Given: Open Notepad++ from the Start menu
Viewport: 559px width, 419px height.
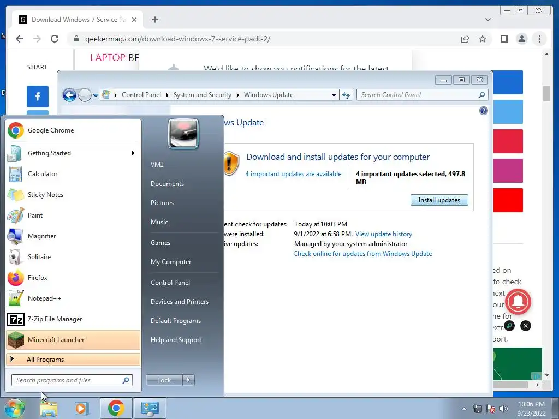Looking at the screenshot, I should 73,298.
